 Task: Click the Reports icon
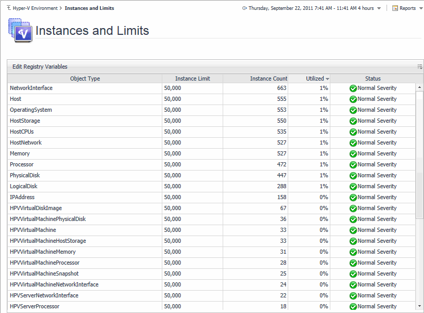395,8
